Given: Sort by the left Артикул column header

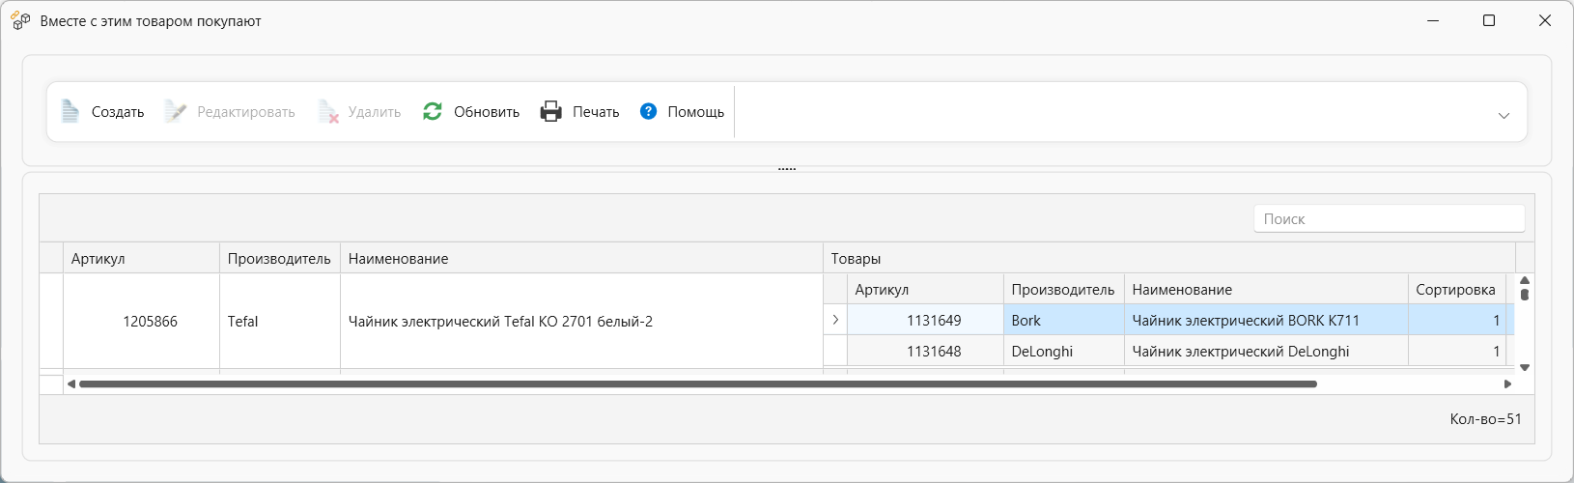Looking at the screenshot, I should pyautogui.click(x=141, y=259).
